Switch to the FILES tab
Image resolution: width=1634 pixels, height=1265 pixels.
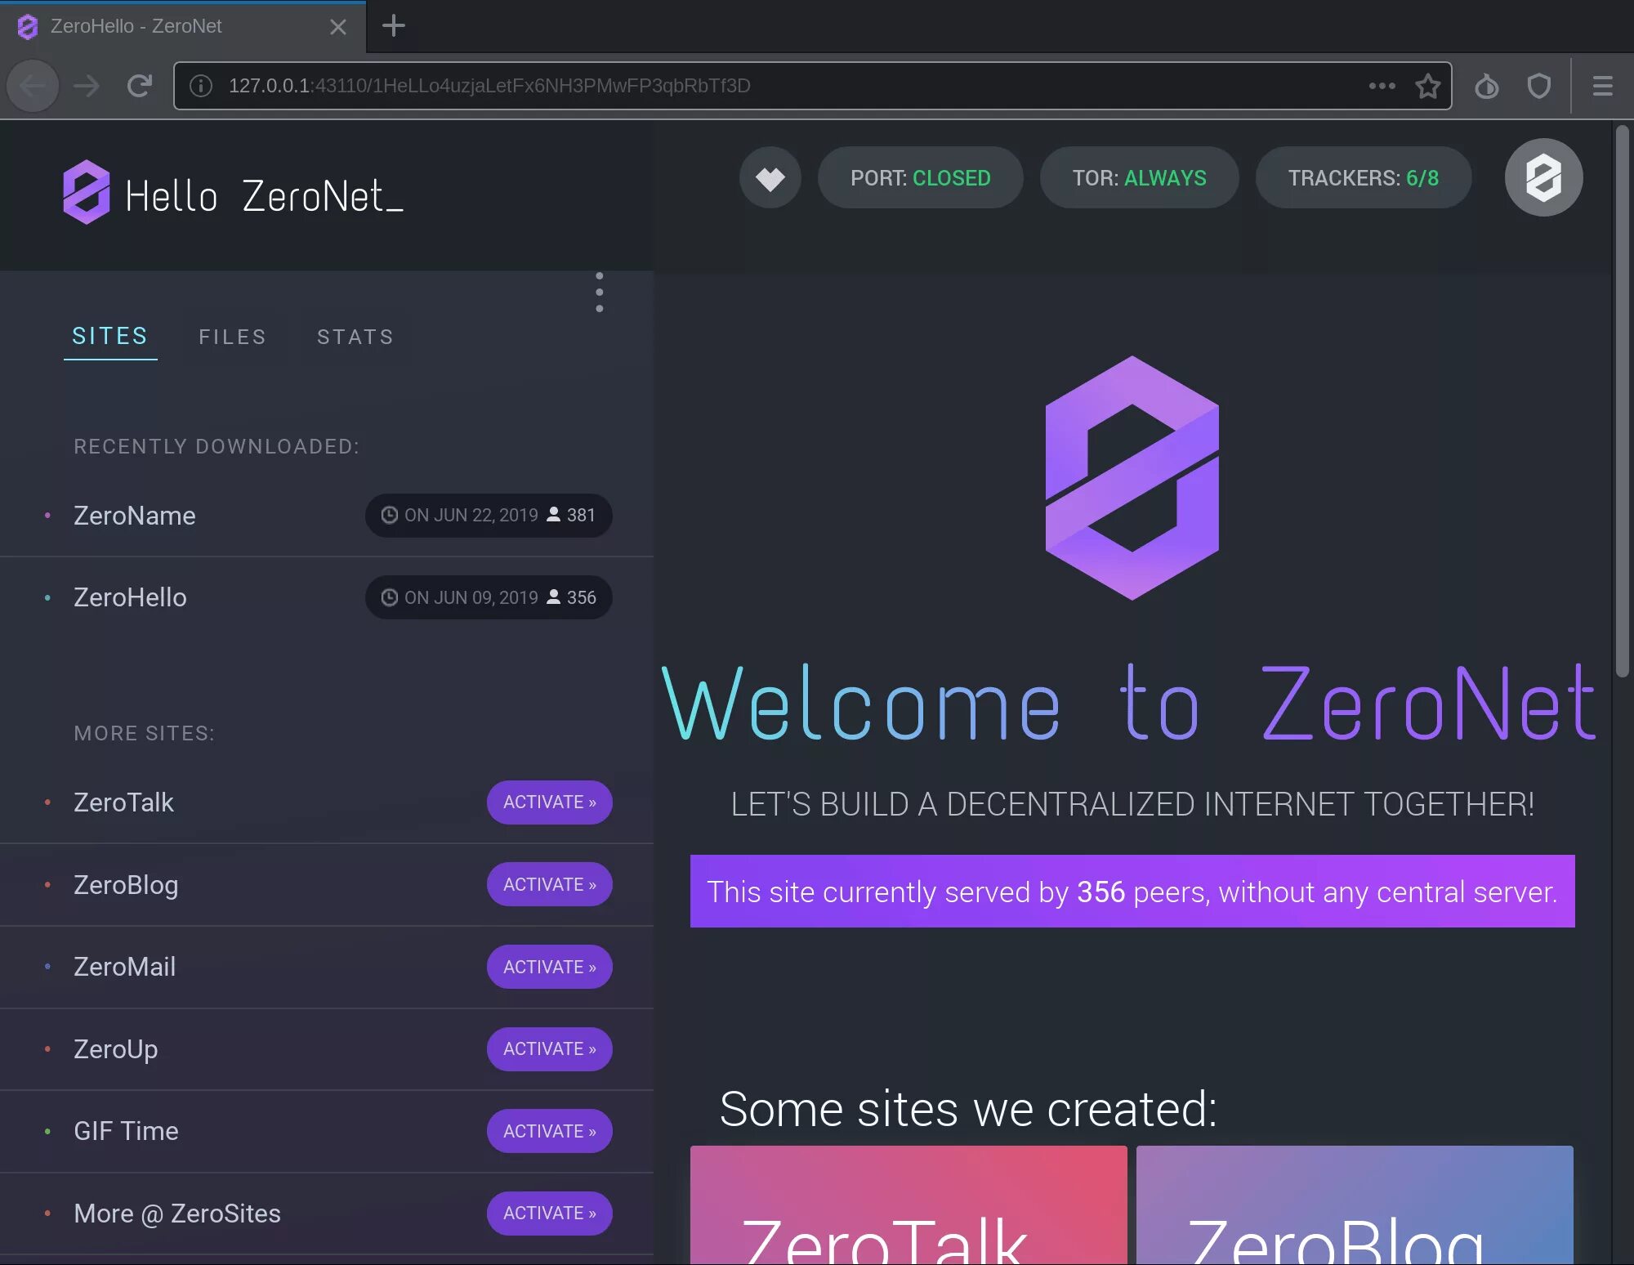click(232, 337)
